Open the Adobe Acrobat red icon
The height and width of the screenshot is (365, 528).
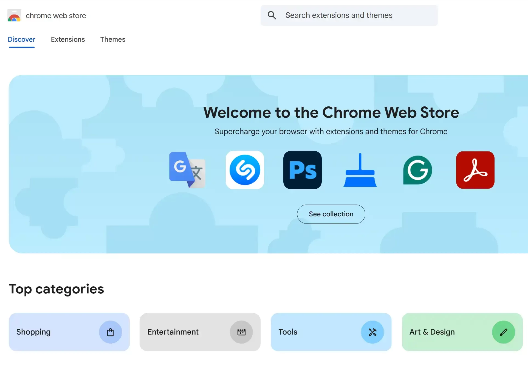pyautogui.click(x=475, y=170)
